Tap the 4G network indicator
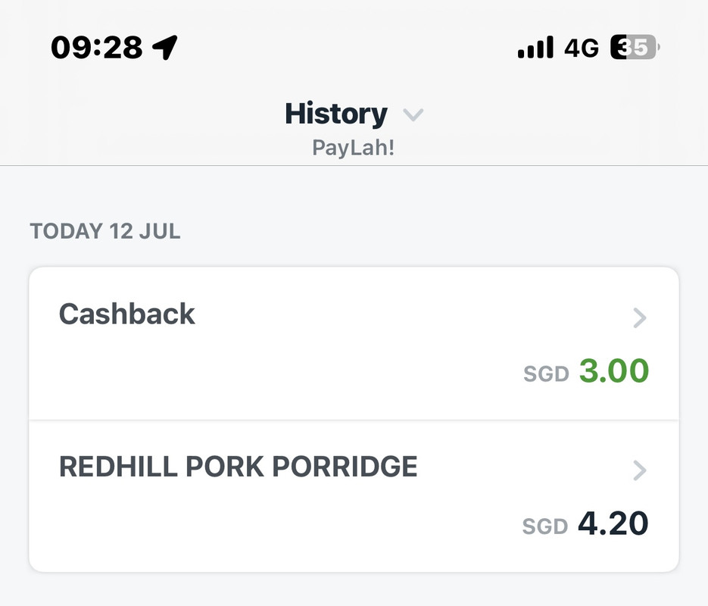 pos(582,48)
